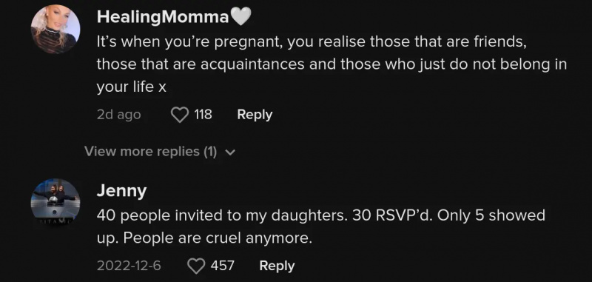The image size is (592, 282).
Task: Click the 118 like count
Action: [x=203, y=115]
